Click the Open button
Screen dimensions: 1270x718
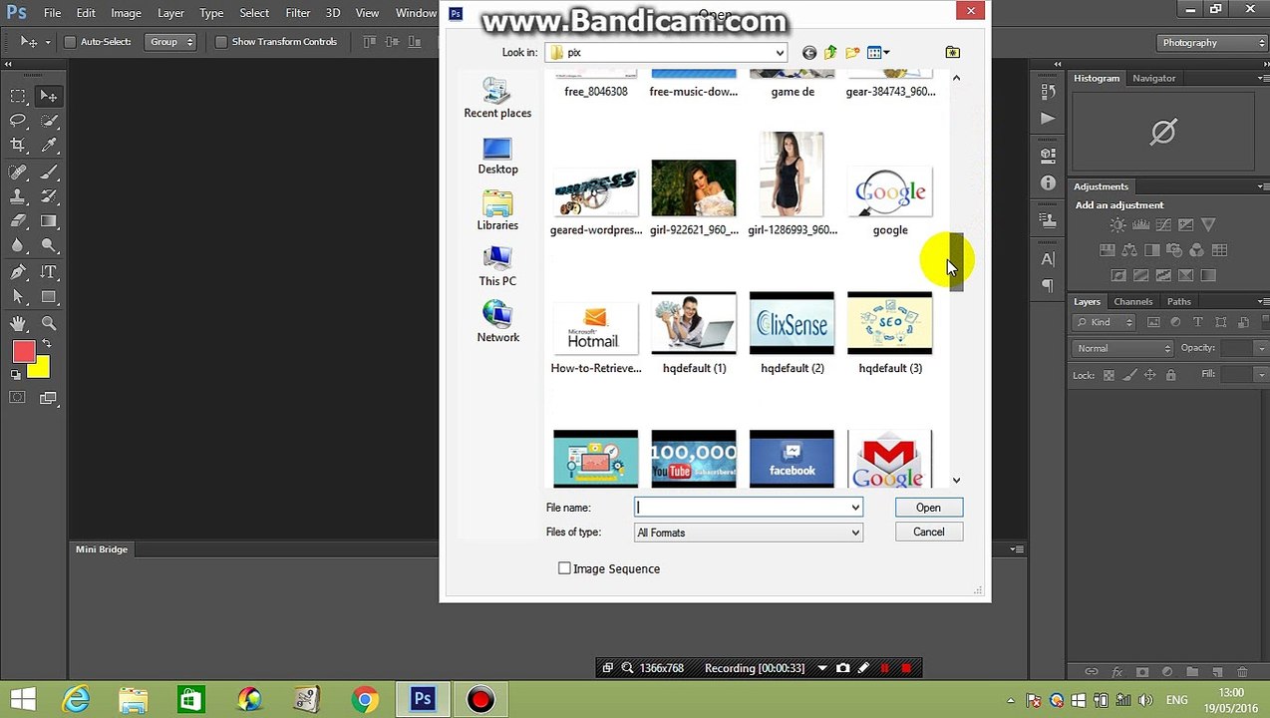[x=928, y=508]
